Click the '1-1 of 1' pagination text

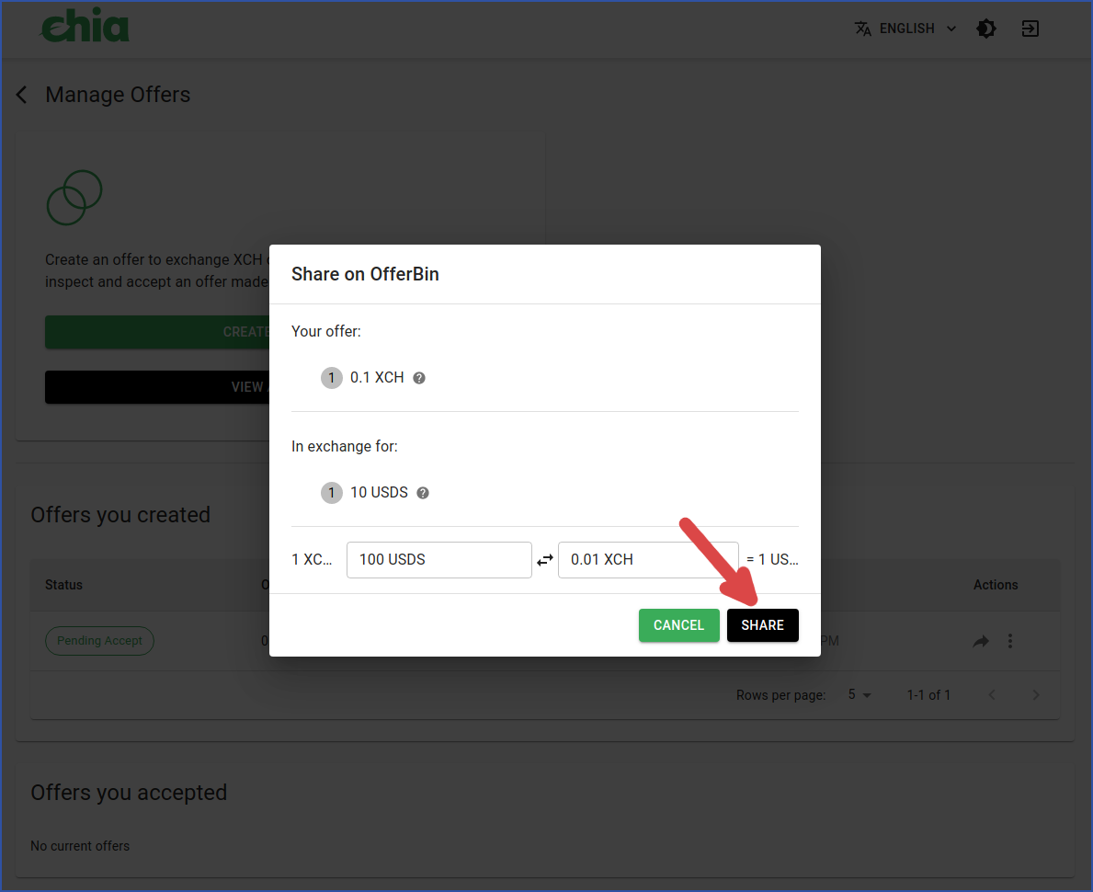(928, 694)
